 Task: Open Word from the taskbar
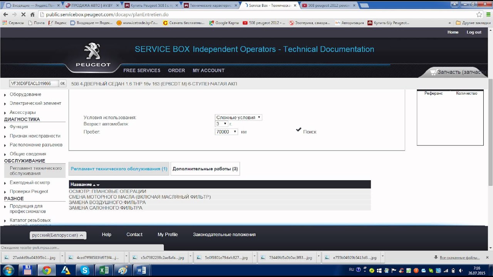[141, 270]
